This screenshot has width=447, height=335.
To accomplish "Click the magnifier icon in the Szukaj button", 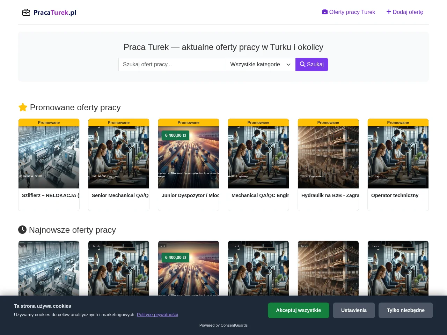I will click(x=302, y=65).
